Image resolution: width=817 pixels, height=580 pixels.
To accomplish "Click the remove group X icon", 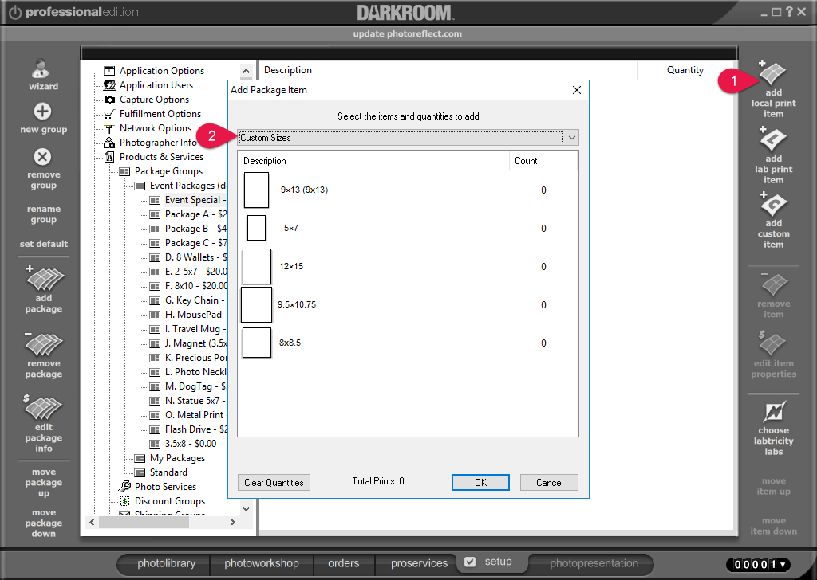I will (43, 157).
